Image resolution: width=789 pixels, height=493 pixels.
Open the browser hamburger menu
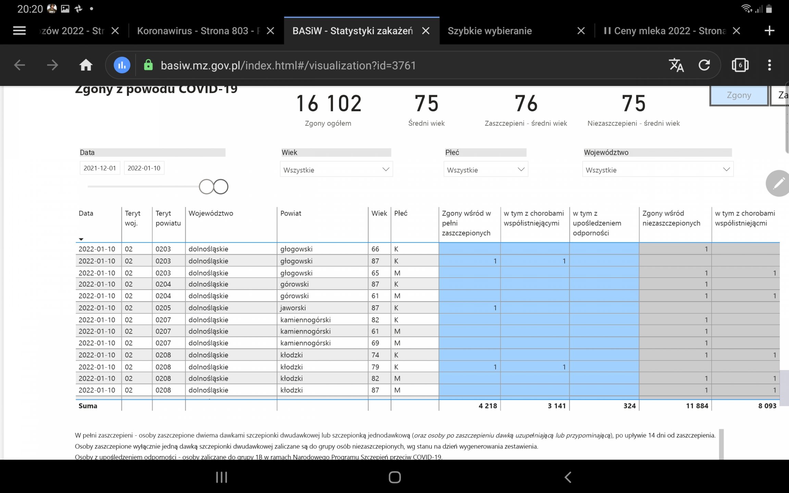[20, 31]
